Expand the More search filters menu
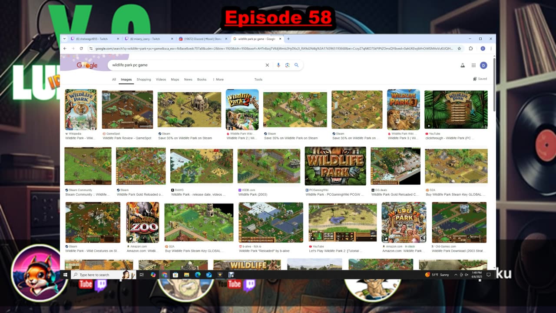Image resolution: width=556 pixels, height=313 pixels. click(x=218, y=80)
